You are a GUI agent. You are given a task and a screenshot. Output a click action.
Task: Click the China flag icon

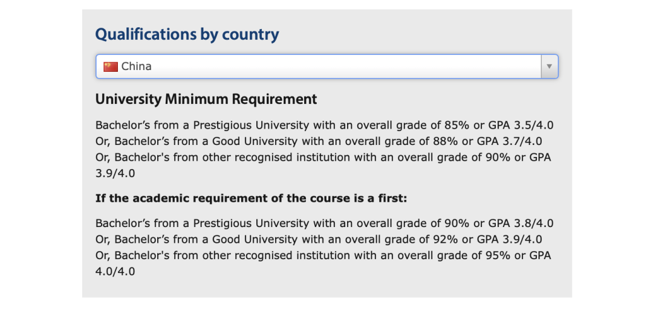tap(111, 66)
